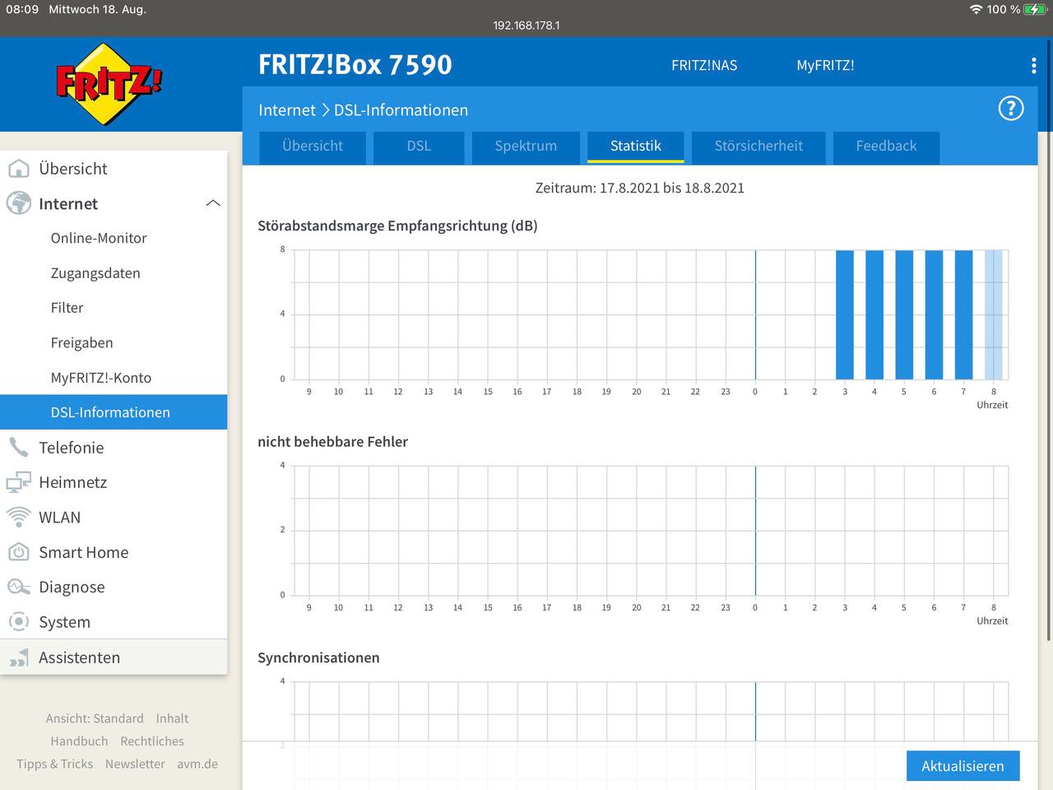Click the Internet globe icon
The width and height of the screenshot is (1053, 790).
[18, 203]
